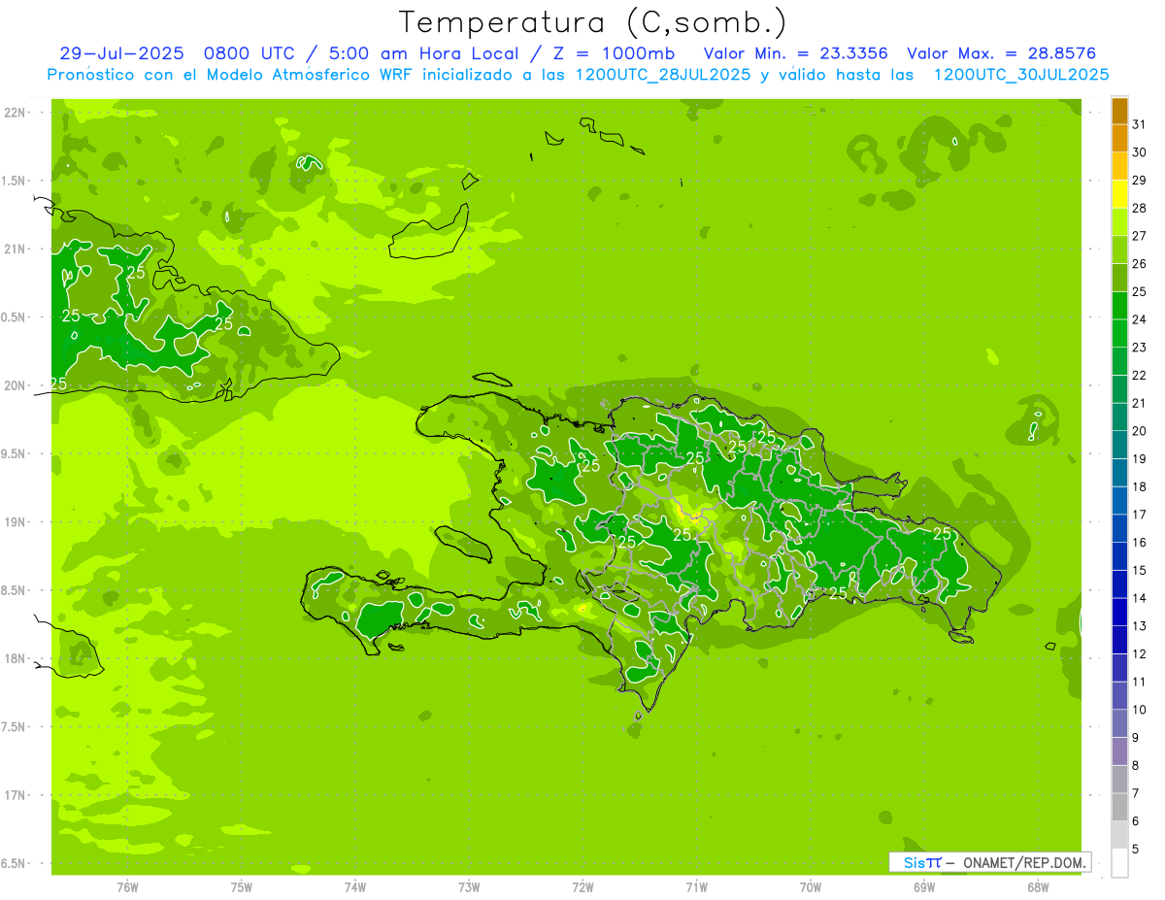Select the date text '29-Jul-2025'
This screenshot has width=1165, height=900.
pos(120,54)
